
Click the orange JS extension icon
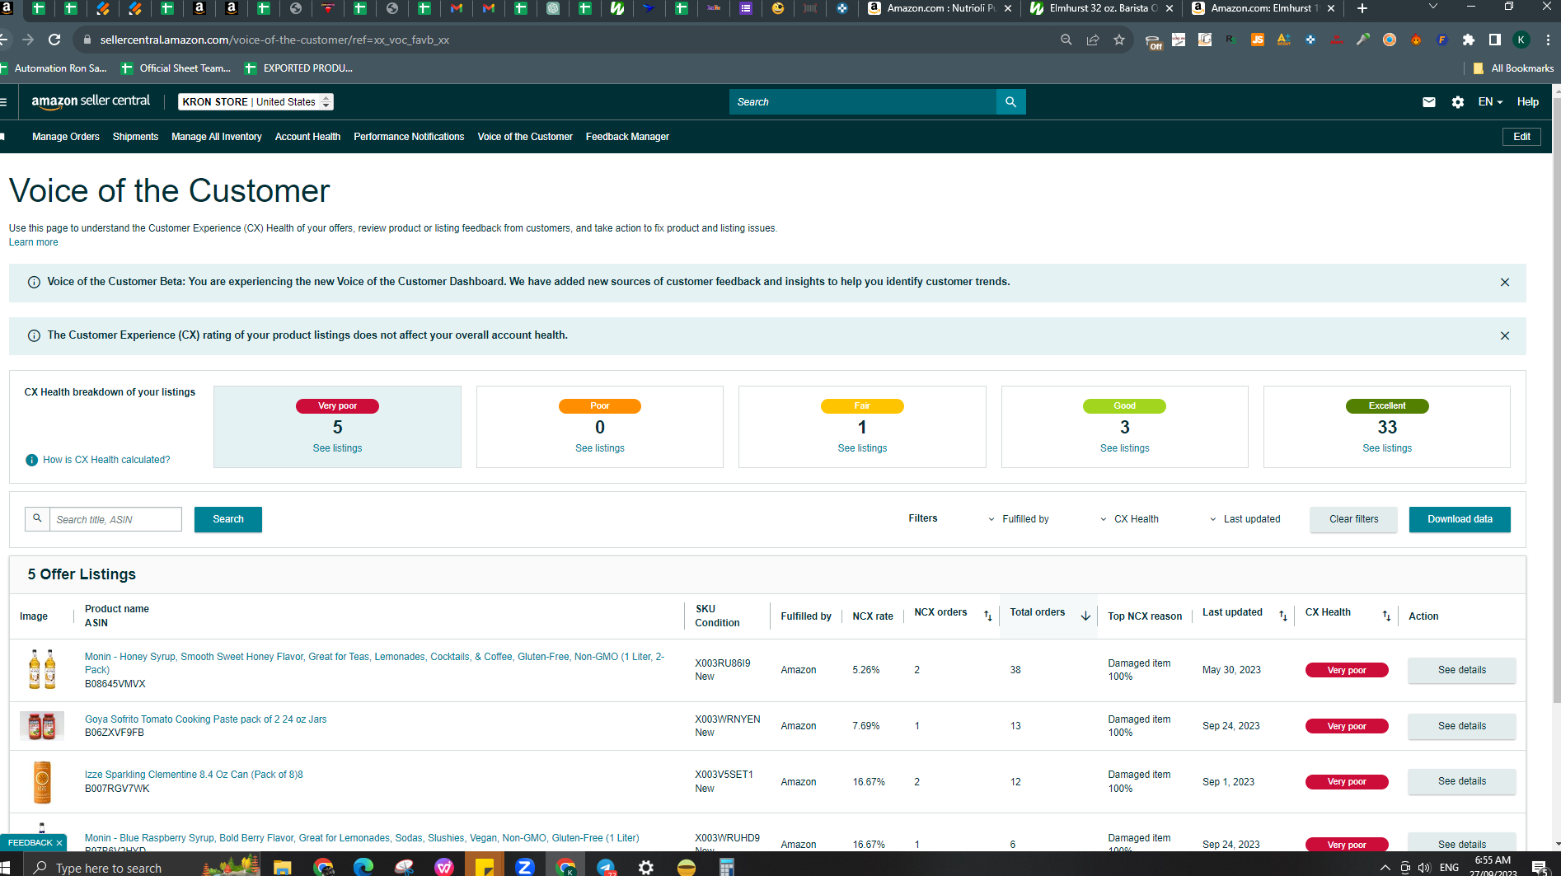[x=1258, y=40]
